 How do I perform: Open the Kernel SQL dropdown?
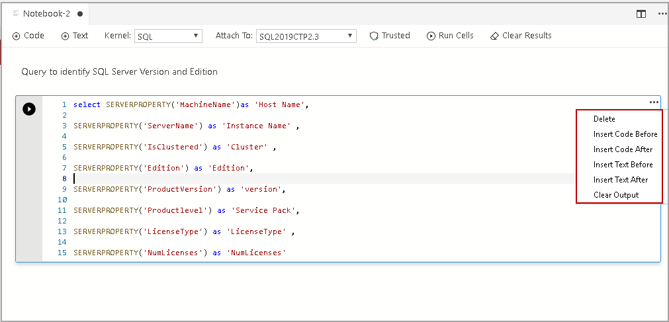tap(169, 36)
